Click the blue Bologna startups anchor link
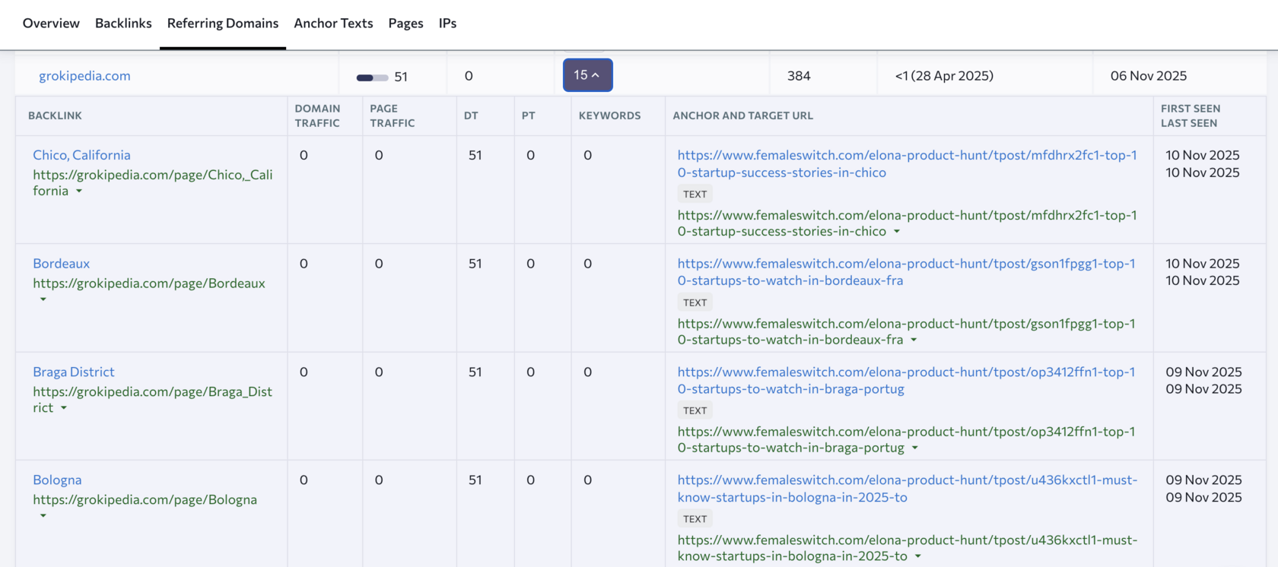 click(x=907, y=489)
